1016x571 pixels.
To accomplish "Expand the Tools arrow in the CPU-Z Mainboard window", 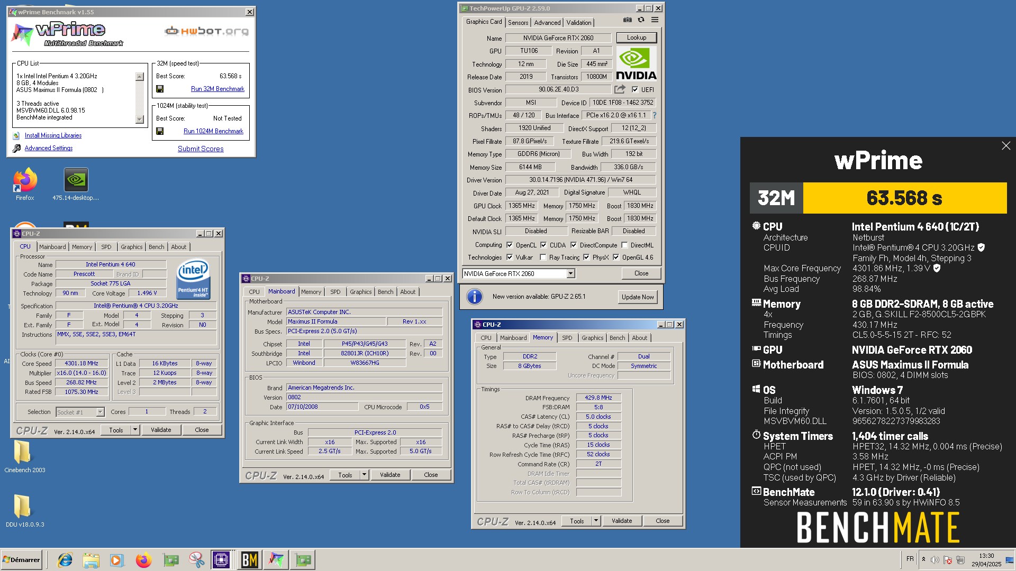I will point(365,475).
